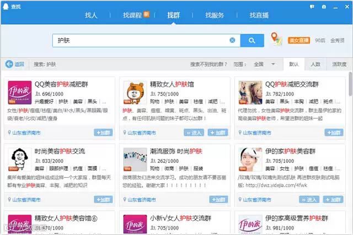Open the 找人 tab

point(91,15)
